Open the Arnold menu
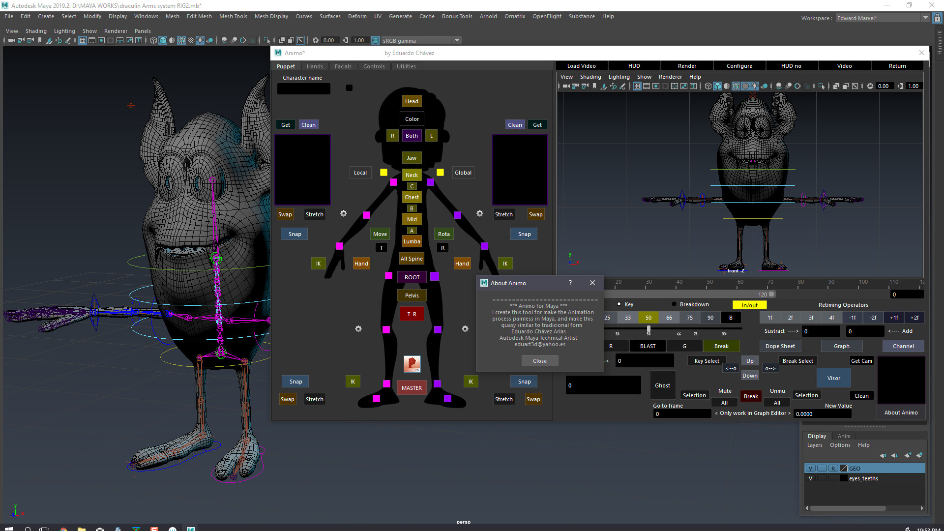 (488, 16)
